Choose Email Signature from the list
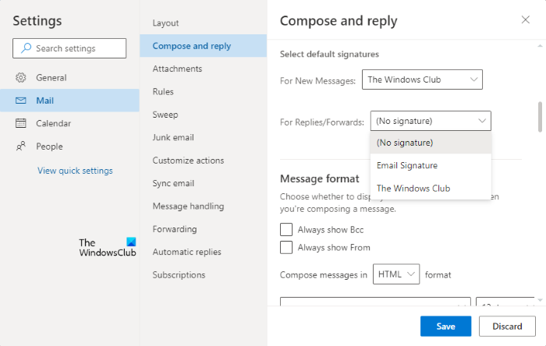 pos(407,165)
